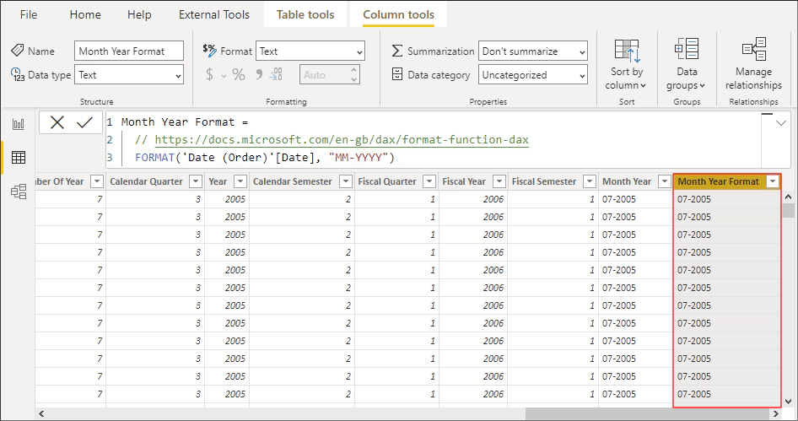Increase decimal places stepper up arrow
This screenshot has height=421, width=798.
tap(353, 70)
